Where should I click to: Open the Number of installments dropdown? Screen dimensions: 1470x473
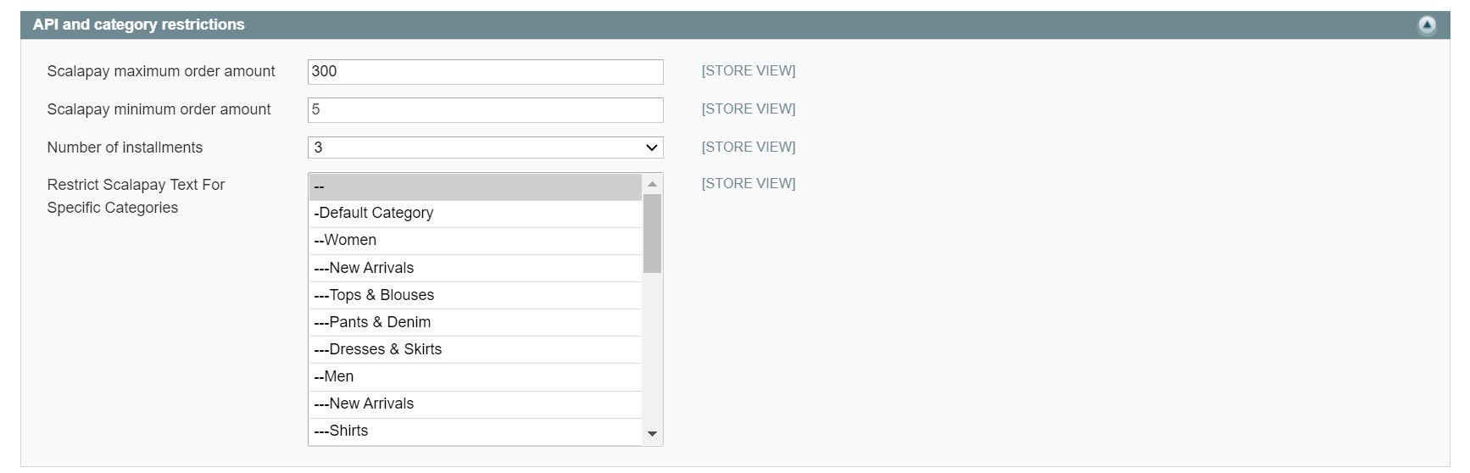pyautogui.click(x=485, y=147)
